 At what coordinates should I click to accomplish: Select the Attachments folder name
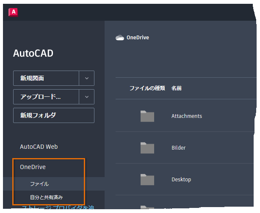(187, 116)
